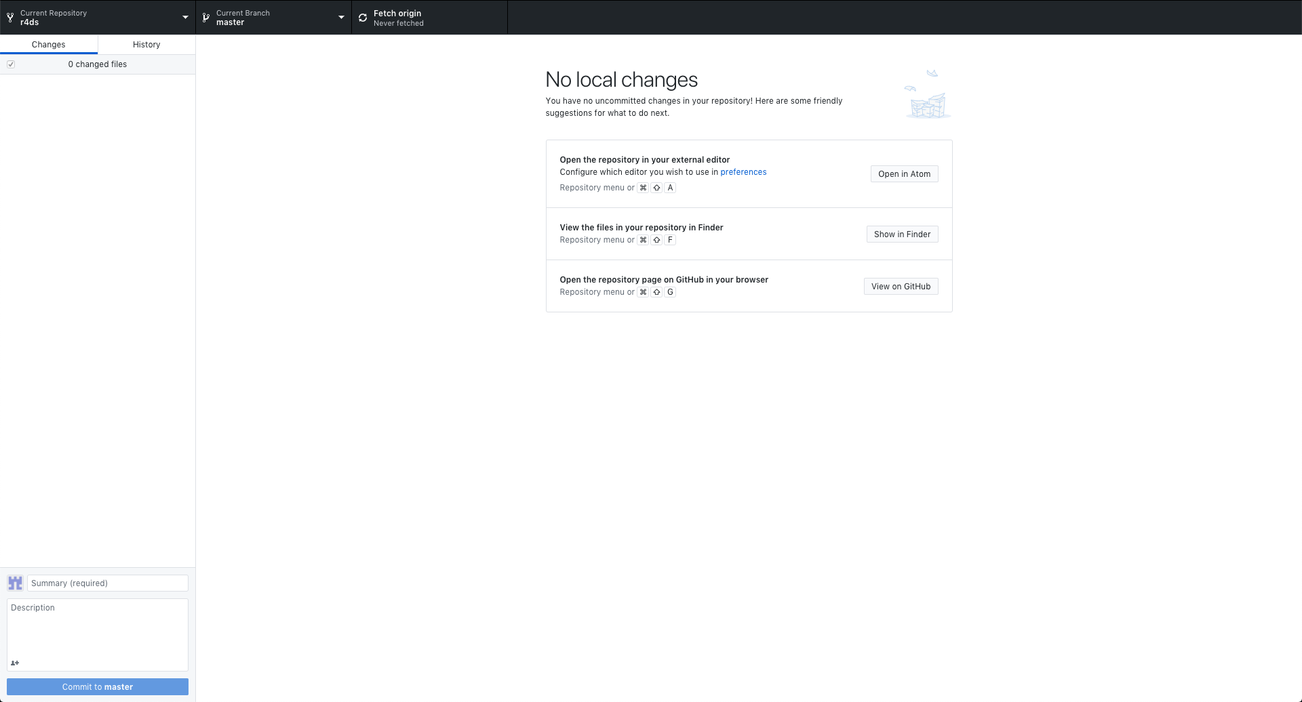Click View on GitHub button
Viewport: 1302px width, 702px height.
(x=901, y=287)
